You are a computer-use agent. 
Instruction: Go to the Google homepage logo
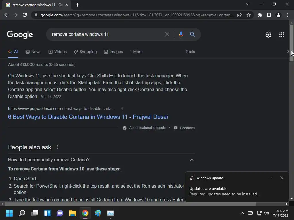20,35
